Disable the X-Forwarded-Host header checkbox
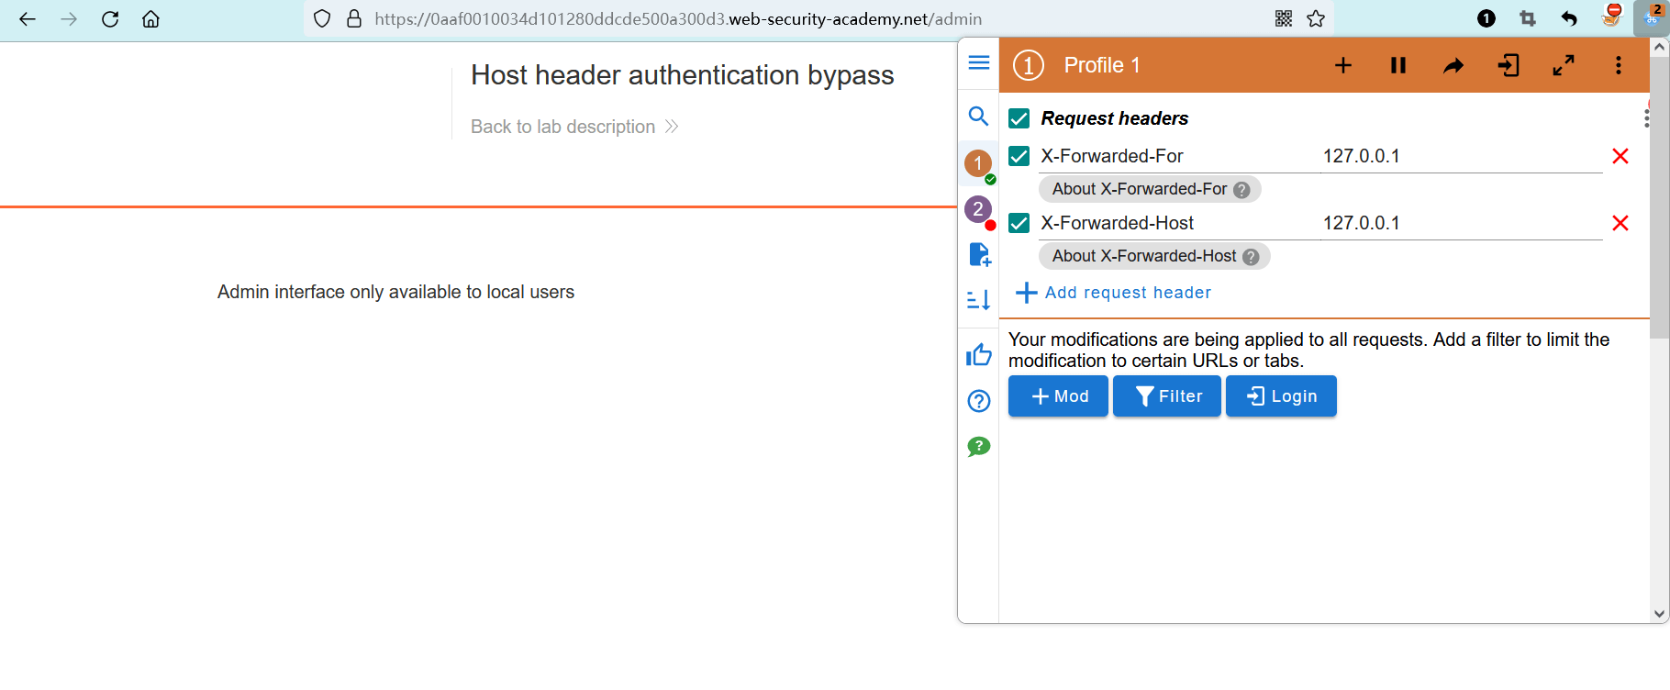The image size is (1670, 690). coord(1019,223)
